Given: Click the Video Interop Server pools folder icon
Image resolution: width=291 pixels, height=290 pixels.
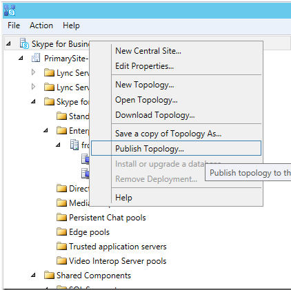Looking at the screenshot, I should [x=61, y=260].
